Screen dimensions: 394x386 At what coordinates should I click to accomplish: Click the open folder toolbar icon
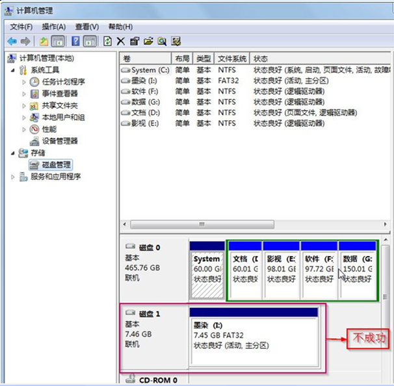coord(148,41)
